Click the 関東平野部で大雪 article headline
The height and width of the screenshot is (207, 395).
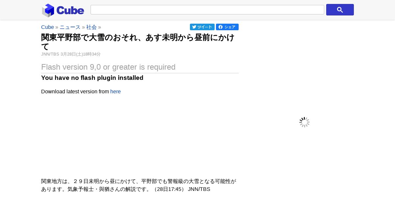[x=138, y=42]
